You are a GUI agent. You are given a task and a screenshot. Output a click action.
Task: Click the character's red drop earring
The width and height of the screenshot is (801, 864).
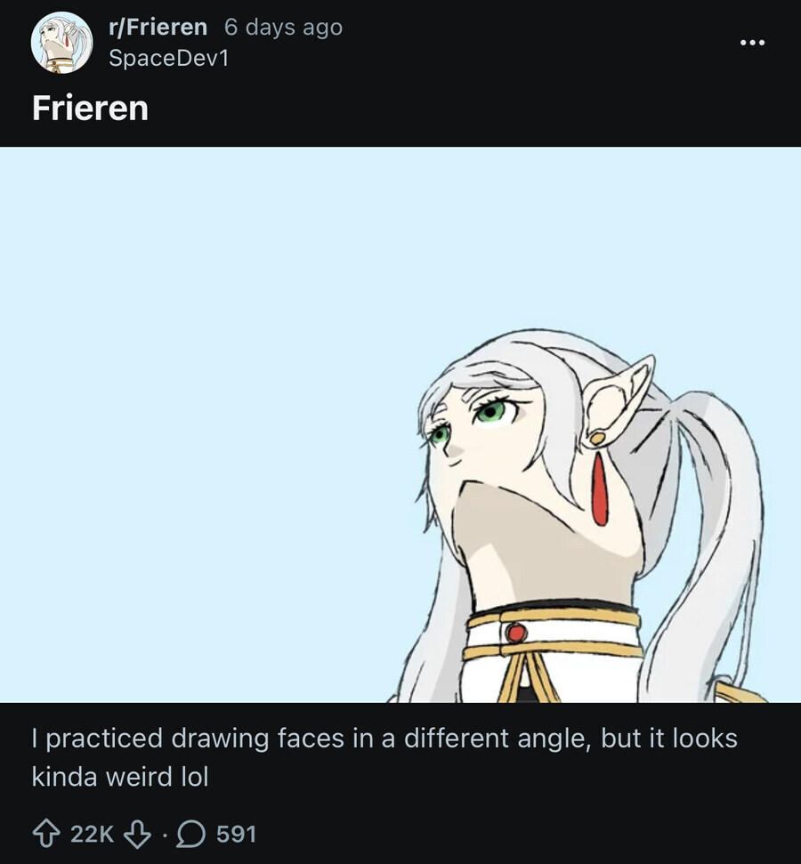coord(600,489)
